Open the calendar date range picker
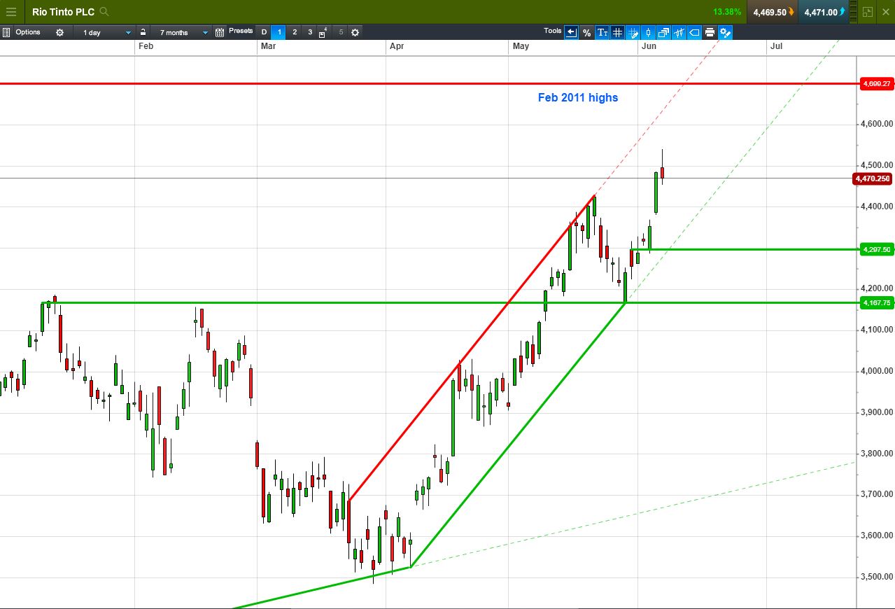This screenshot has height=609, width=895. point(220,32)
